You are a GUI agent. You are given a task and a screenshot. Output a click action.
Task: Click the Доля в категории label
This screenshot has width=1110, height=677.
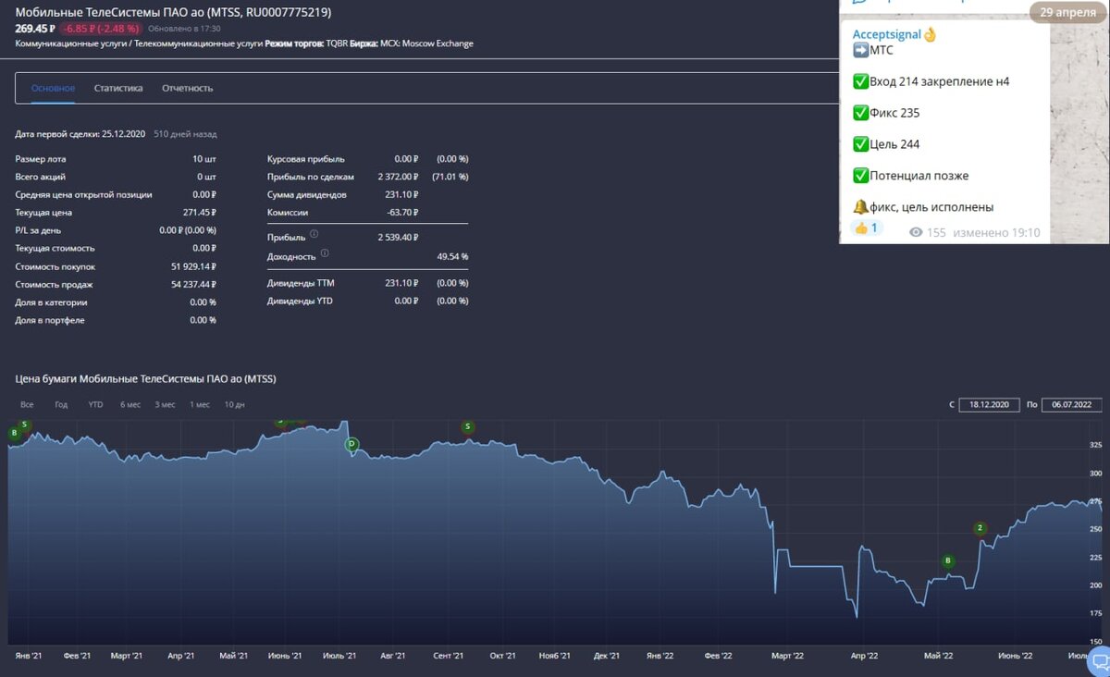pyautogui.click(x=51, y=302)
